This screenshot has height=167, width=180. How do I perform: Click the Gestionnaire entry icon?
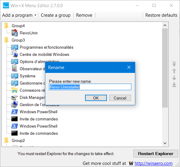(15, 83)
